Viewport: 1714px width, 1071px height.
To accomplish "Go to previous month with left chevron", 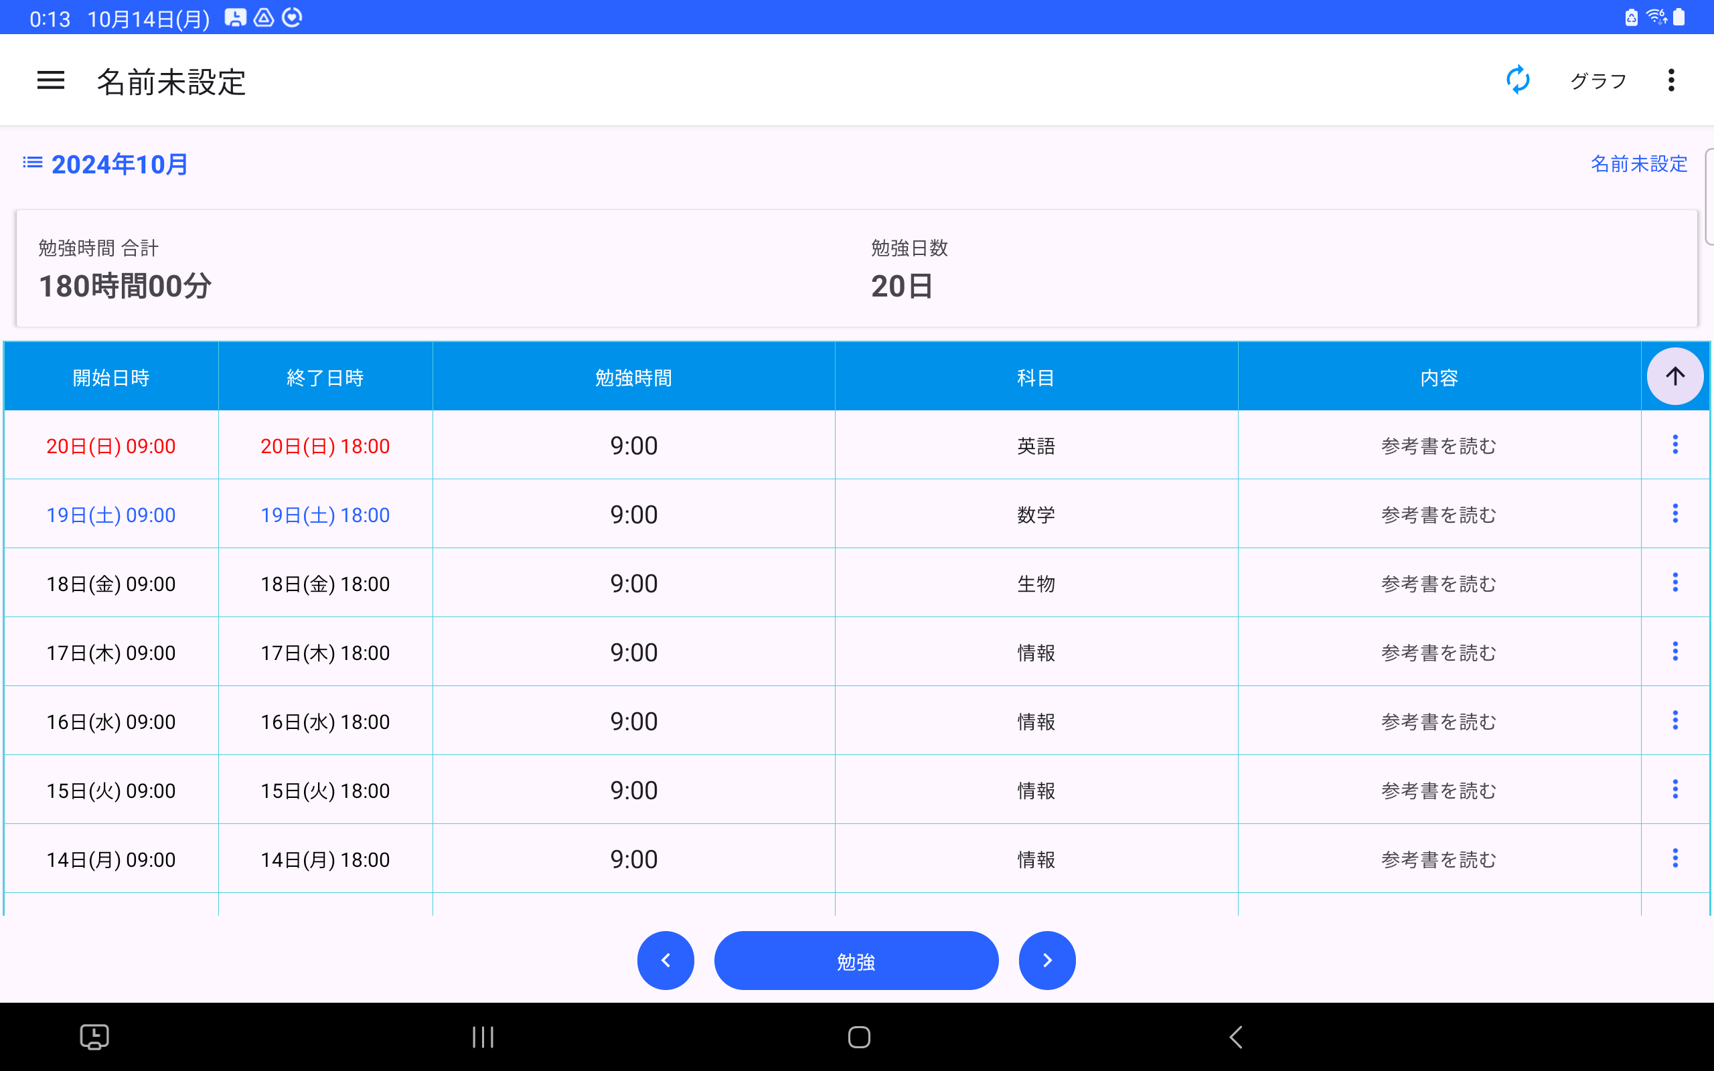I will tap(665, 961).
